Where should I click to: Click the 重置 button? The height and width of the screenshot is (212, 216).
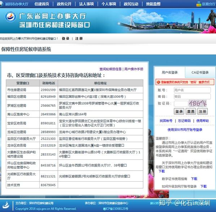pyautogui.click(x=191, y=111)
